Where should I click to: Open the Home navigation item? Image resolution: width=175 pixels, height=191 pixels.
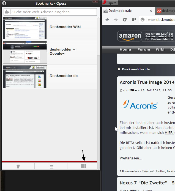point(125,49)
